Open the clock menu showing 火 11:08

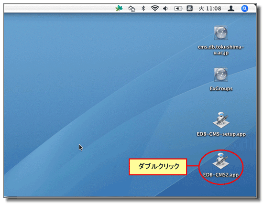coord(210,9)
